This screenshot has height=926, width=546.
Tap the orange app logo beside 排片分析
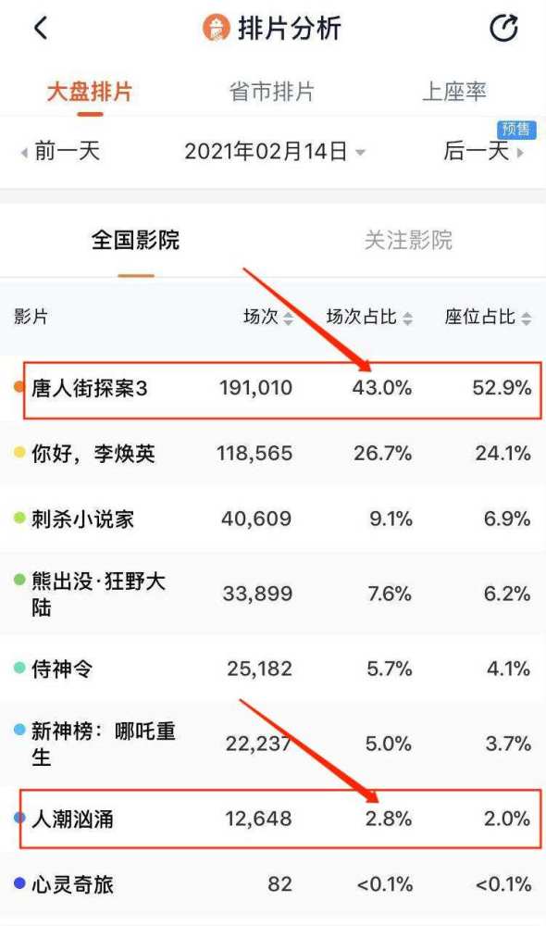click(216, 28)
